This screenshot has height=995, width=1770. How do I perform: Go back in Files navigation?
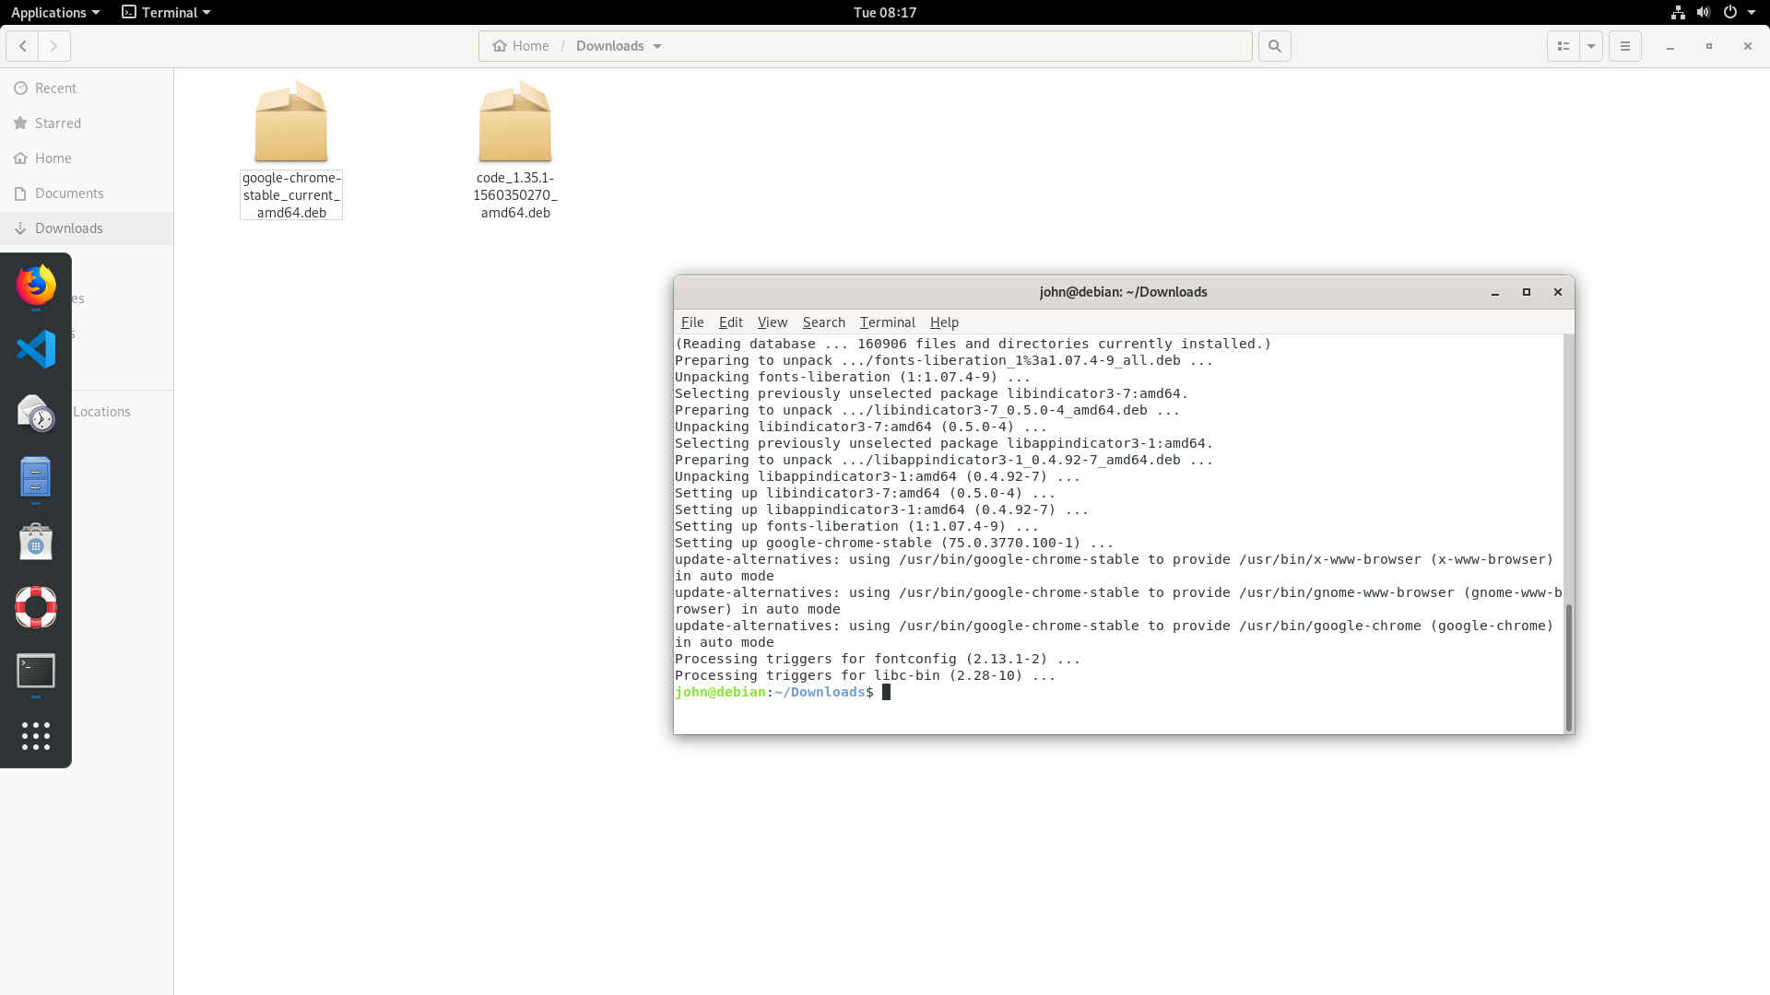[23, 46]
